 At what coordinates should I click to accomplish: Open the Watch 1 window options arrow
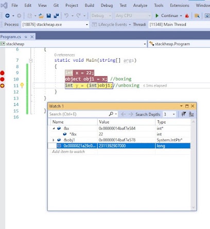click(181, 106)
